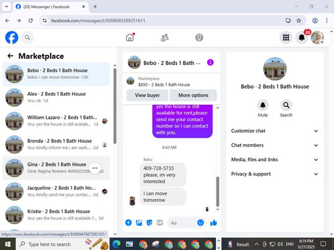Expand the Privacy & support section

point(275,174)
